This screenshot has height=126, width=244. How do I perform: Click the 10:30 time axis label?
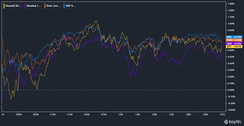point(36,115)
